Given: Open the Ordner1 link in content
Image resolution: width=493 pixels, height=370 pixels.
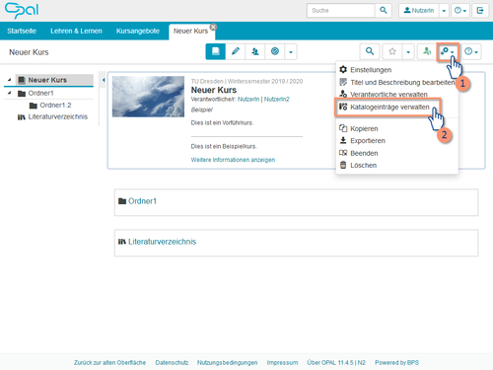Looking at the screenshot, I should (142, 201).
